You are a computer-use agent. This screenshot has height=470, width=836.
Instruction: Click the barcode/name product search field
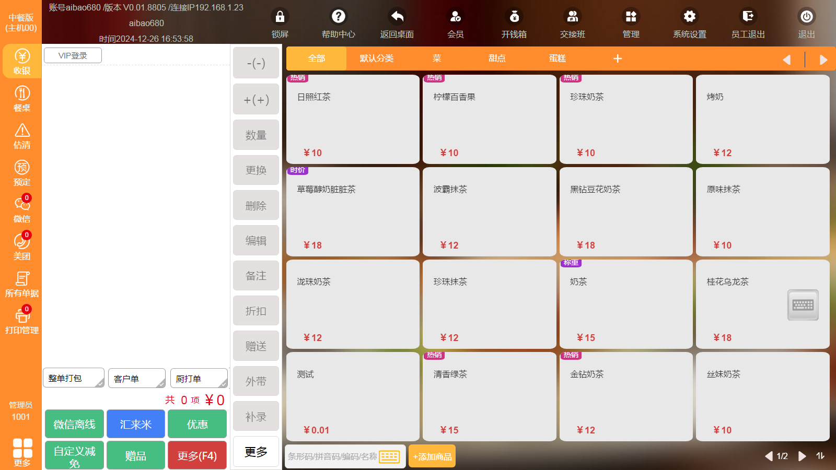point(332,456)
